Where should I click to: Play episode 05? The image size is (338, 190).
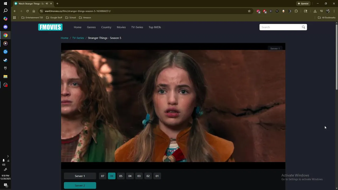click(121, 176)
